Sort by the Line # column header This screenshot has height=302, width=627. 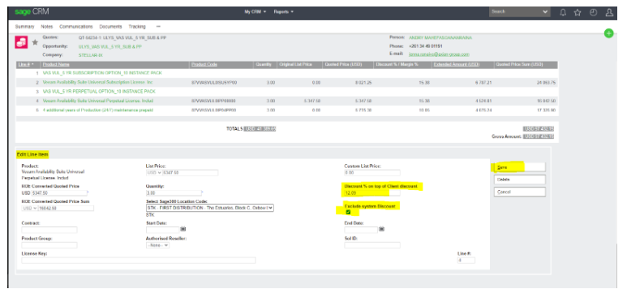tap(26, 64)
